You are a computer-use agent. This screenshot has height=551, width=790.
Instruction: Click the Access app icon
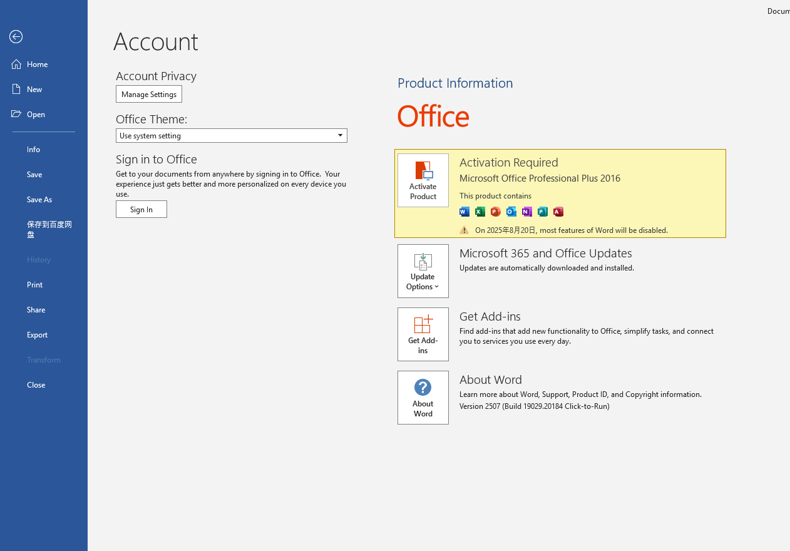click(558, 212)
